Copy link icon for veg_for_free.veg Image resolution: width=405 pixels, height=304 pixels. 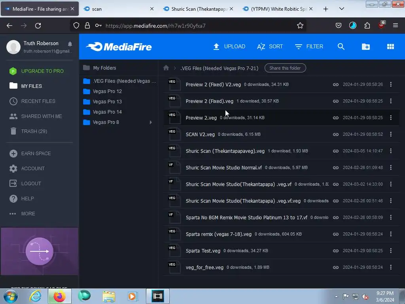(335, 267)
